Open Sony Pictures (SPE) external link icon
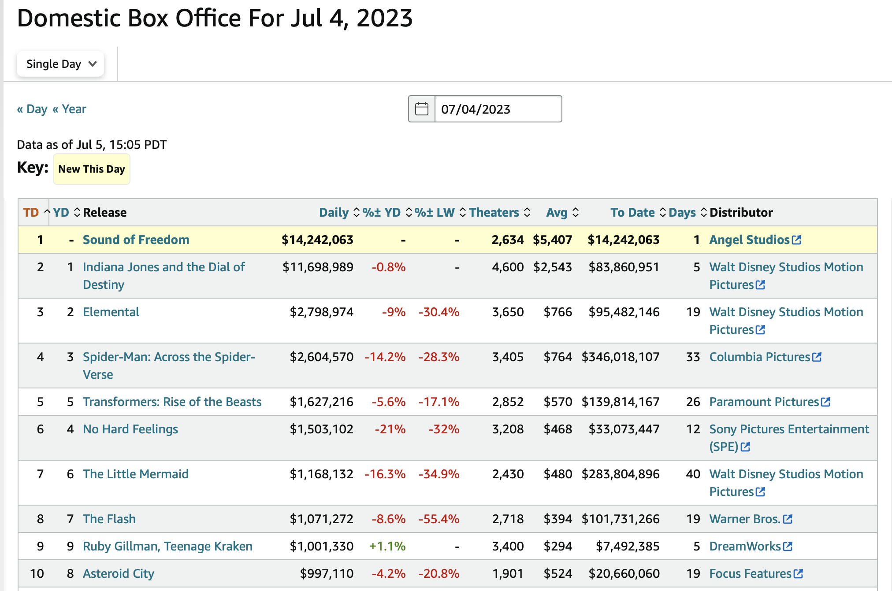 pyautogui.click(x=745, y=447)
